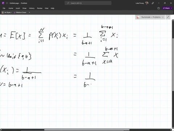Switch to the Home ribbon tab
Viewport: 174px width, 131px height.
click(11, 8)
